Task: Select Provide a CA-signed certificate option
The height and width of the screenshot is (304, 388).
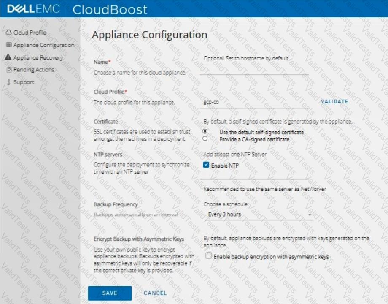Action: point(205,138)
